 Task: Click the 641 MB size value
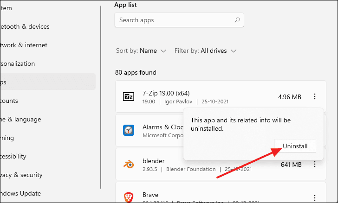click(x=291, y=165)
